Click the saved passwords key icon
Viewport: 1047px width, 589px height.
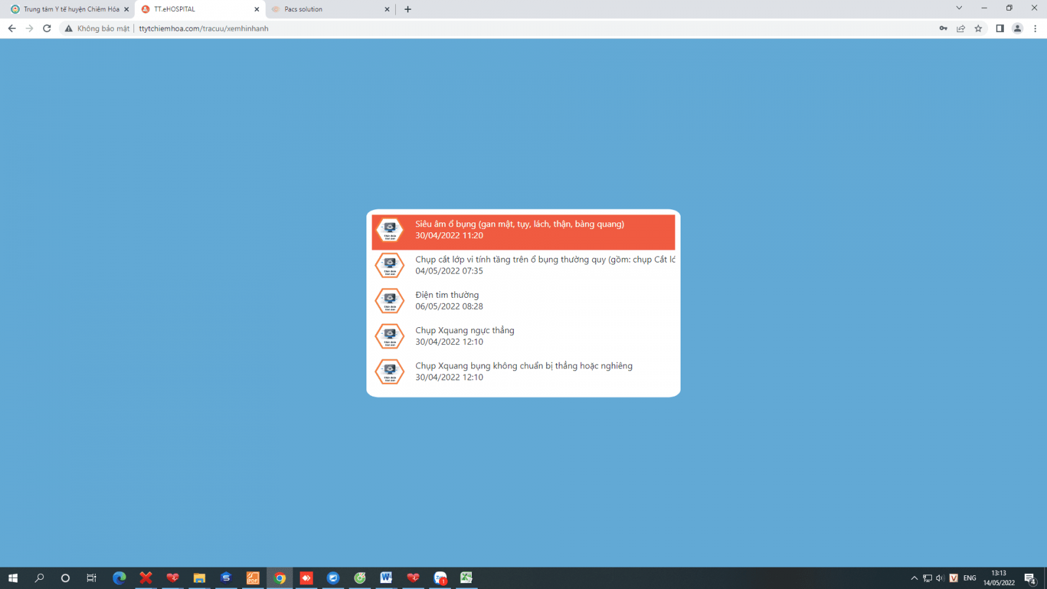click(943, 29)
